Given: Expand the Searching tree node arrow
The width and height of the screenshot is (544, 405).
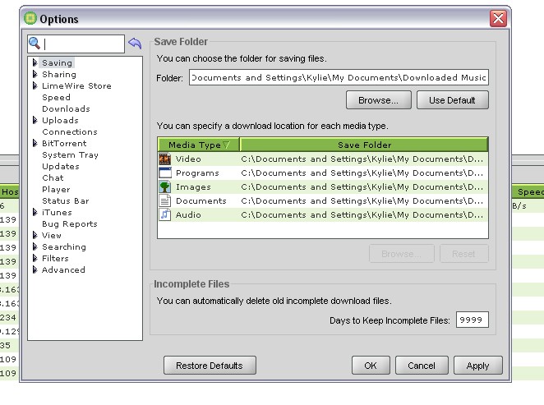Looking at the screenshot, I should point(35,246).
